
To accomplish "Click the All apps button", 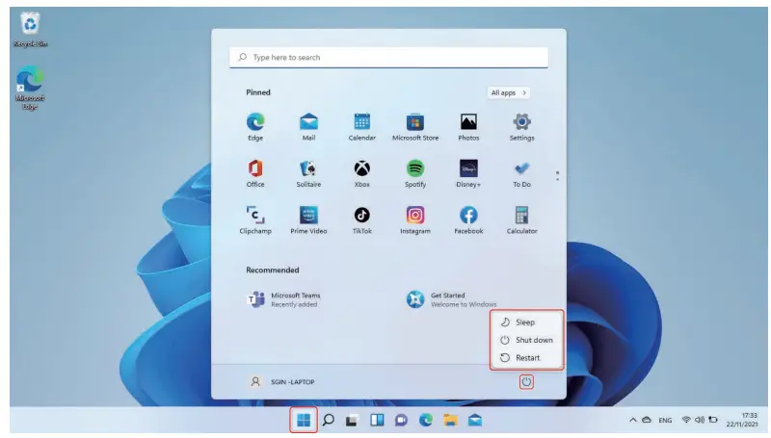I will (x=509, y=92).
